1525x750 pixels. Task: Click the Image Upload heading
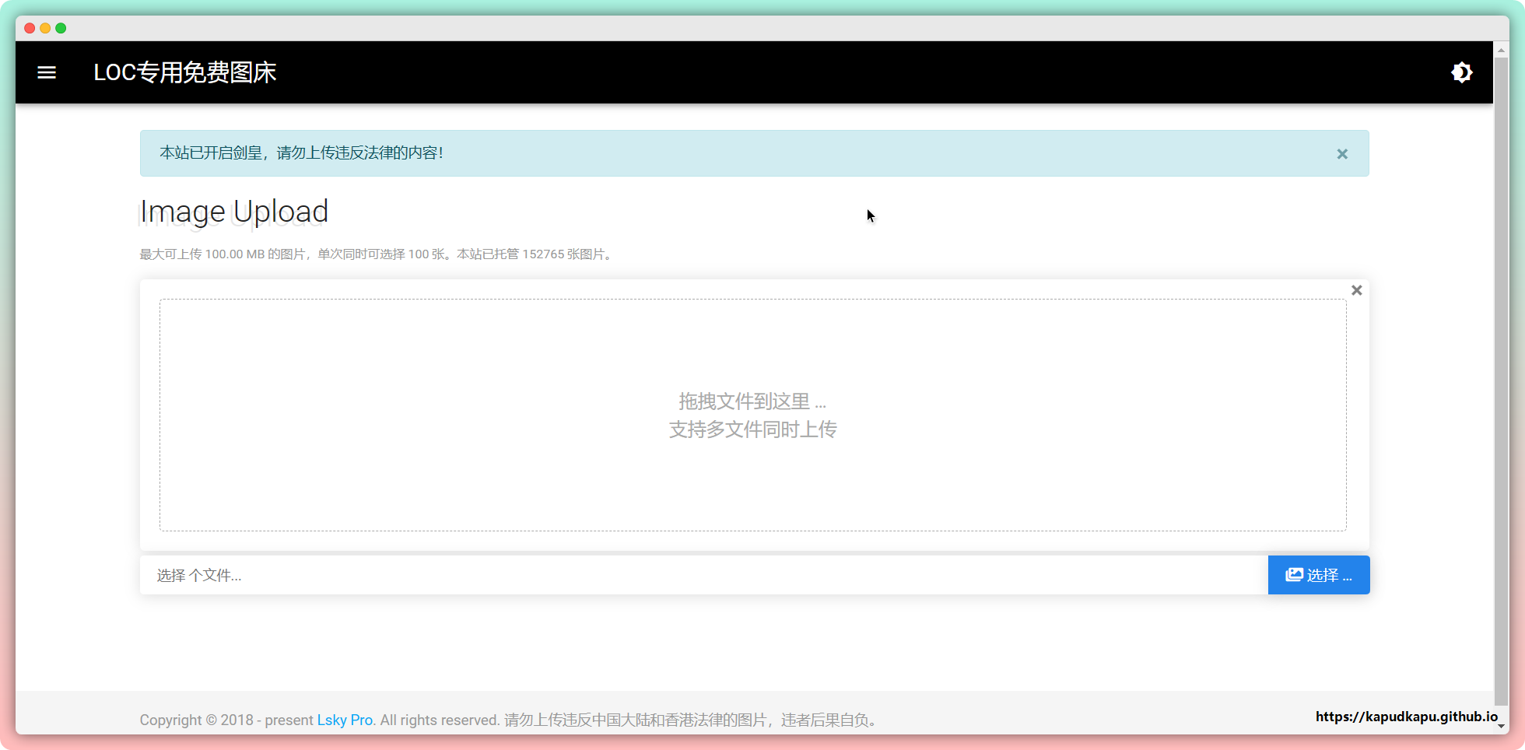click(234, 212)
